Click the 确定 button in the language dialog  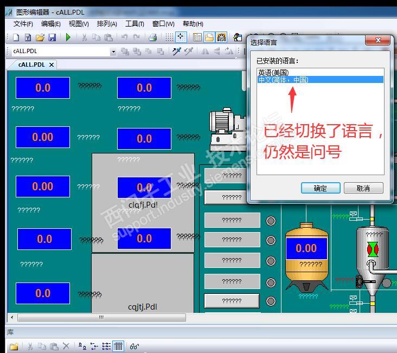(321, 188)
